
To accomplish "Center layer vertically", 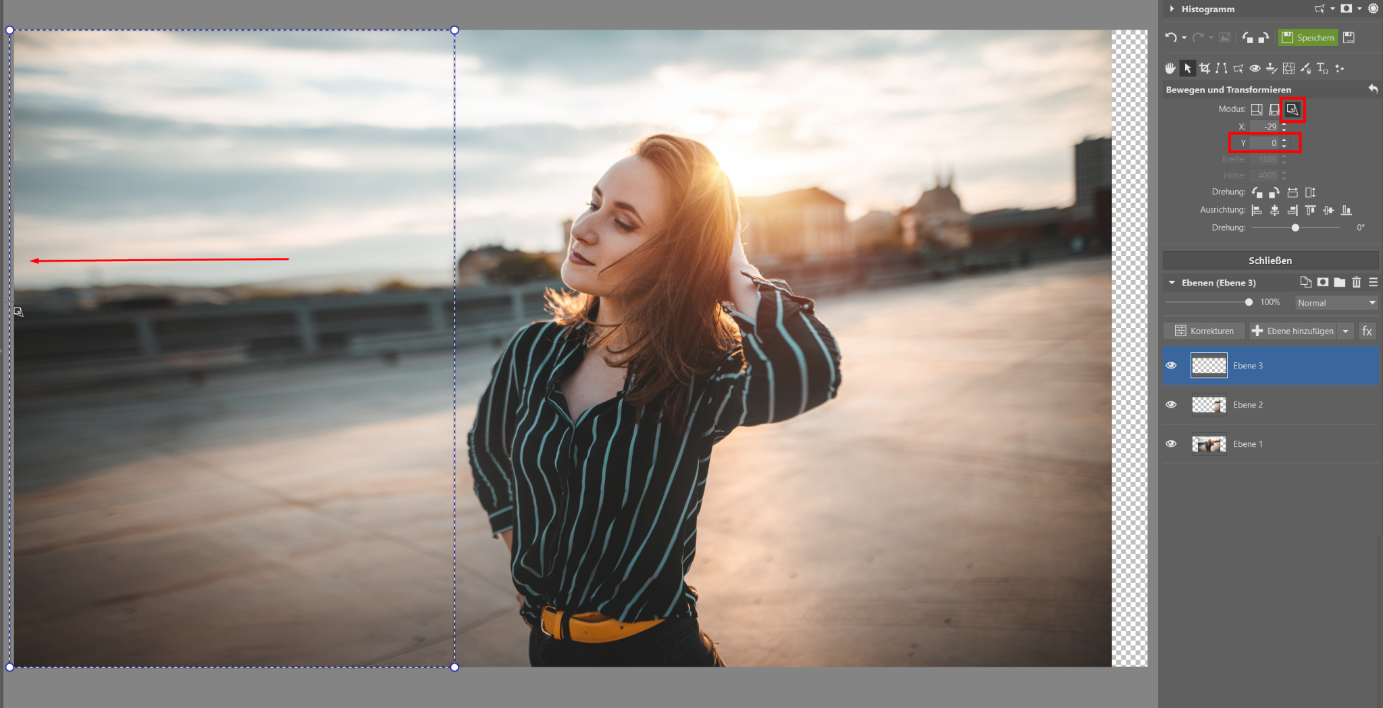I will click(x=1328, y=210).
